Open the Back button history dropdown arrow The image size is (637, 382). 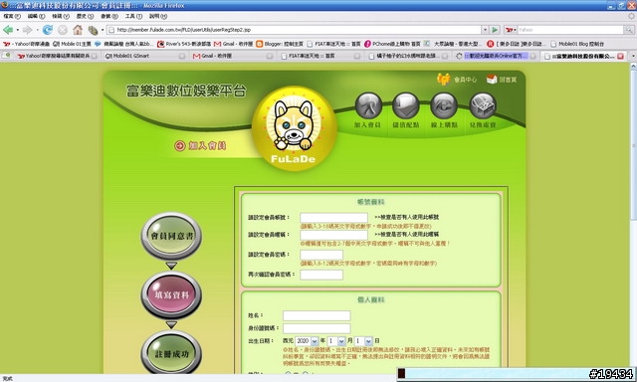[18, 30]
